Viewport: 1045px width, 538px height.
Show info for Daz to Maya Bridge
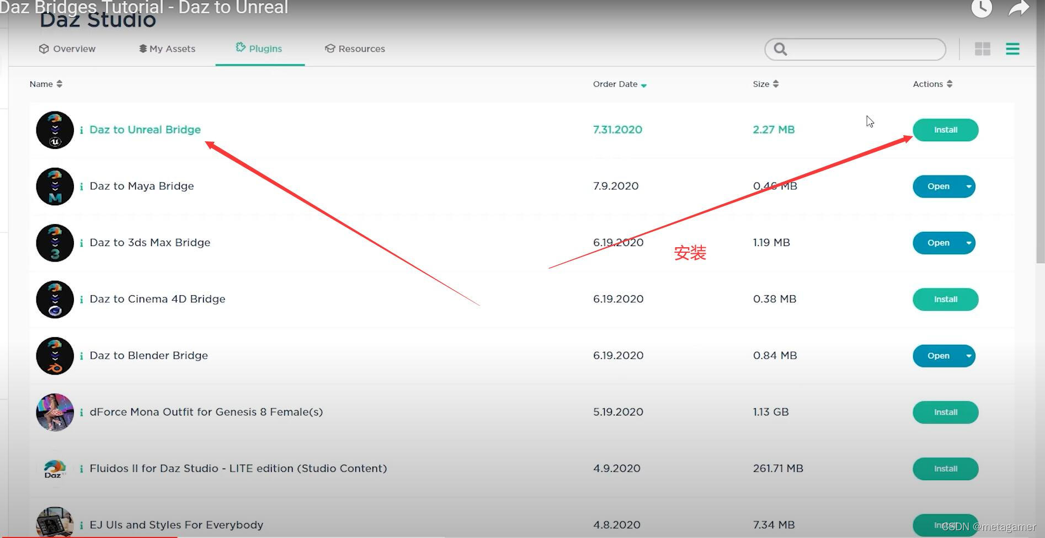click(82, 187)
